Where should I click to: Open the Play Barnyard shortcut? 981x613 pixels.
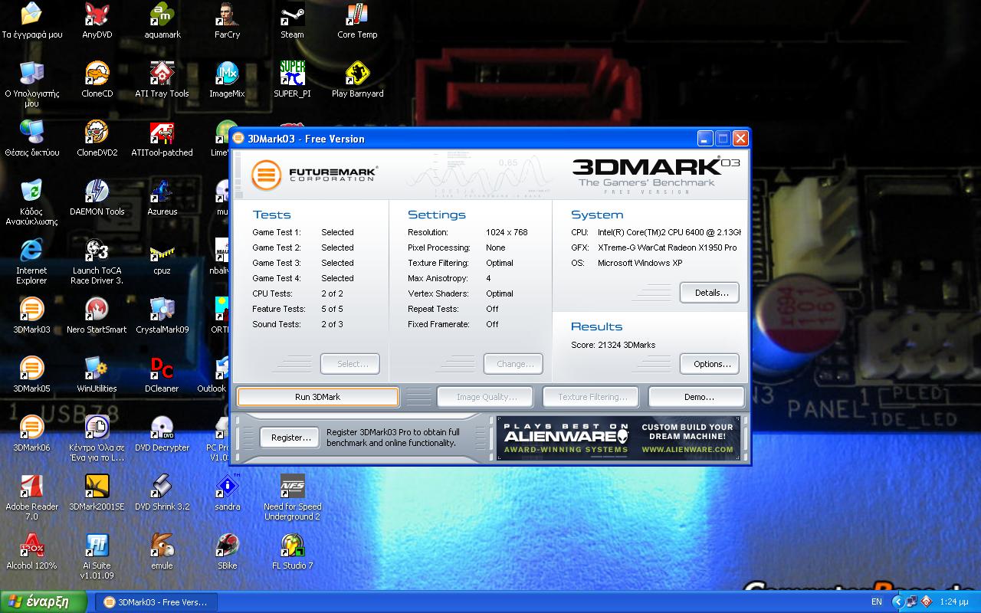point(357,80)
